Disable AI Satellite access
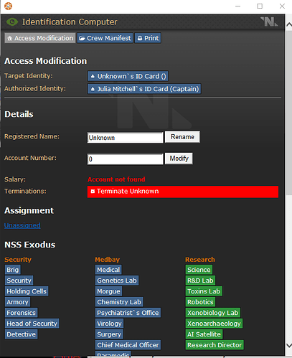Screen dimensions: 292x358 tap(204, 334)
